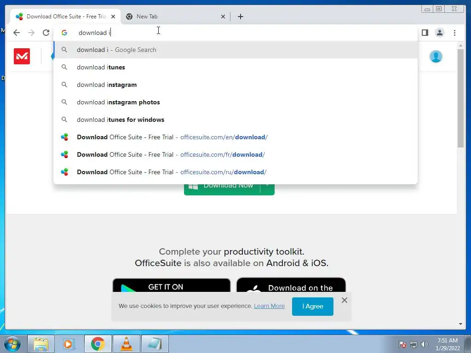Open a new tab with the plus button

coord(240,17)
